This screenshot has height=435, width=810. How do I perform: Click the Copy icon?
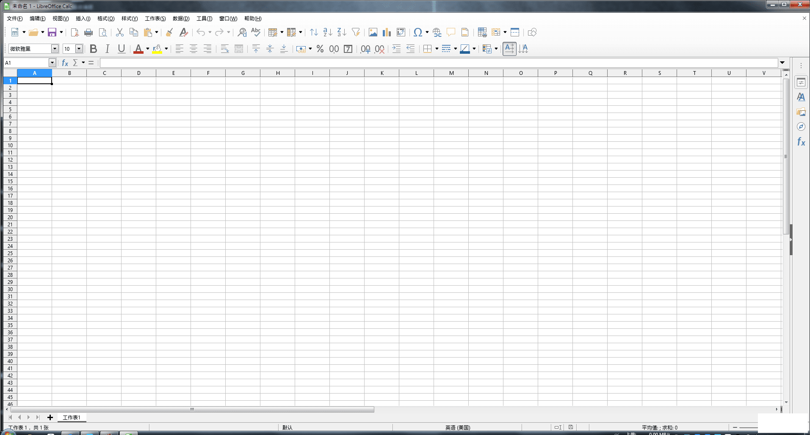point(134,32)
